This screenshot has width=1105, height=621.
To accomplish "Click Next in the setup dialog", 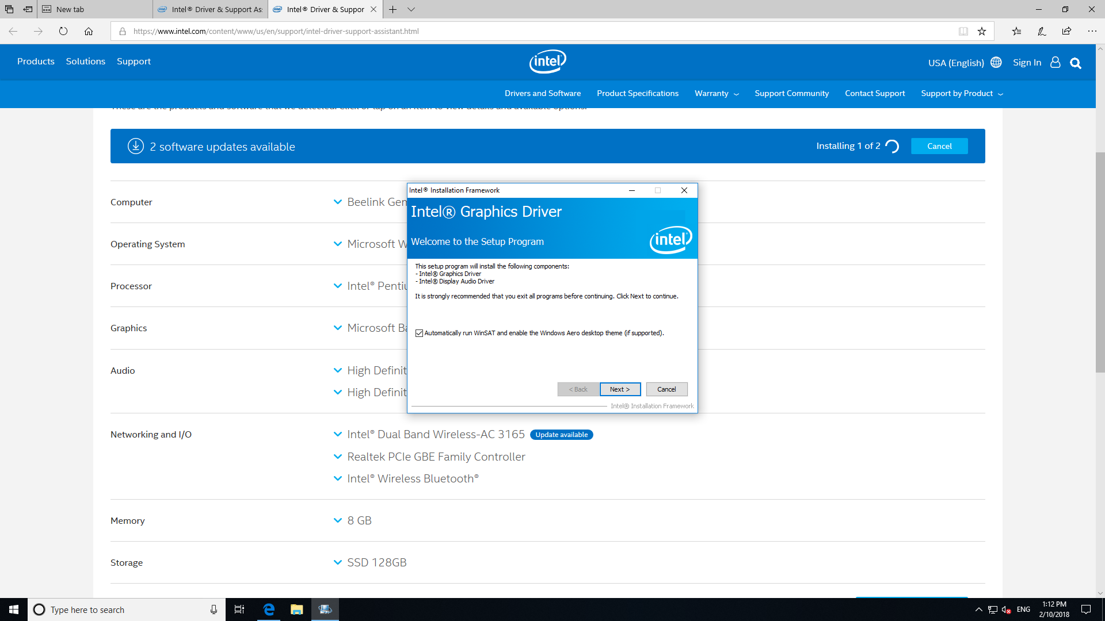I will click(x=620, y=389).
